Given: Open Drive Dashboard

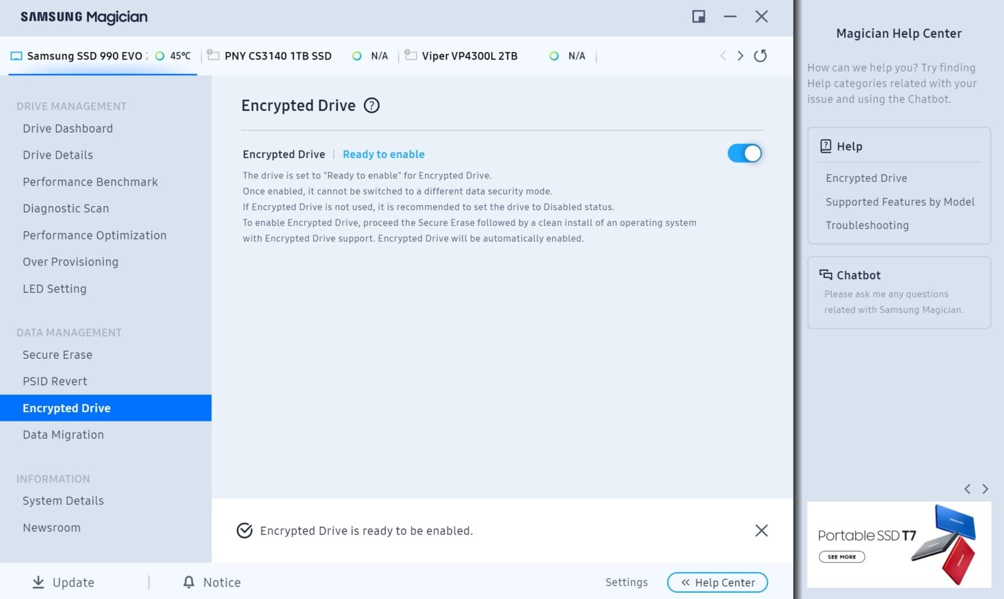Looking at the screenshot, I should (x=68, y=129).
